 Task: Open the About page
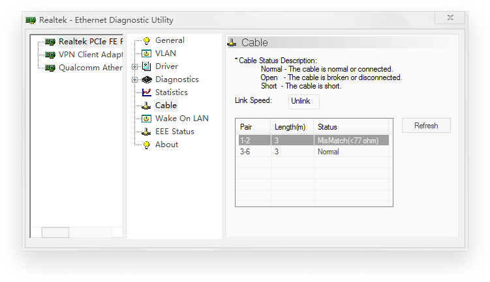[166, 145]
